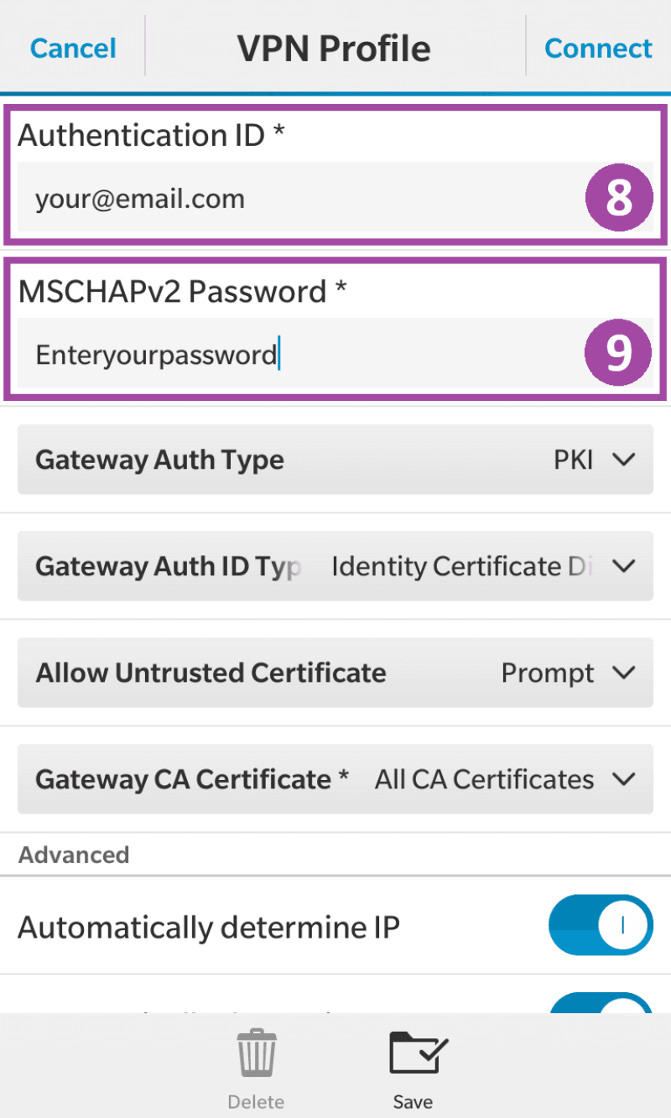Click the Delete trash can icon

(256, 1055)
